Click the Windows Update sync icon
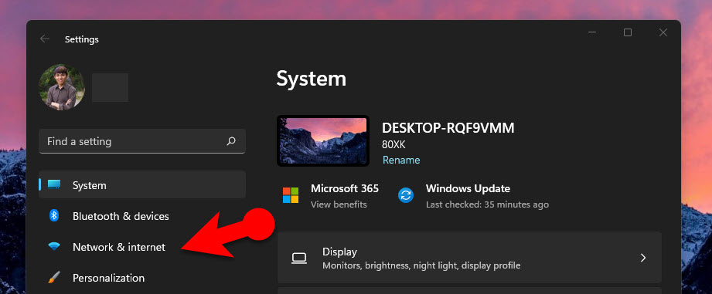 406,195
